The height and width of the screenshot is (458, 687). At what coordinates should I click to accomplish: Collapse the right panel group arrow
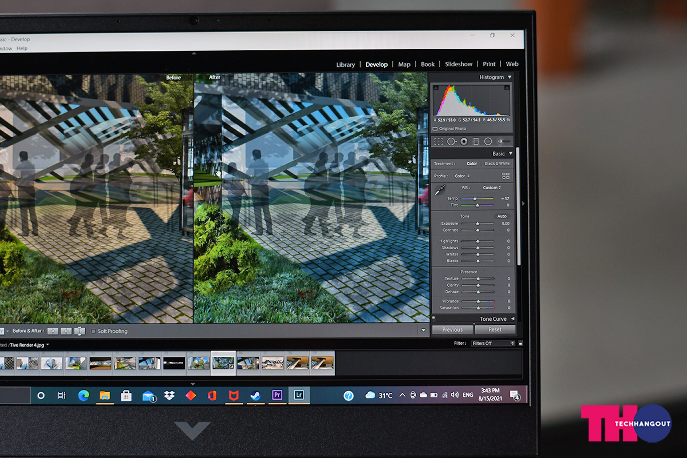pos(523,203)
